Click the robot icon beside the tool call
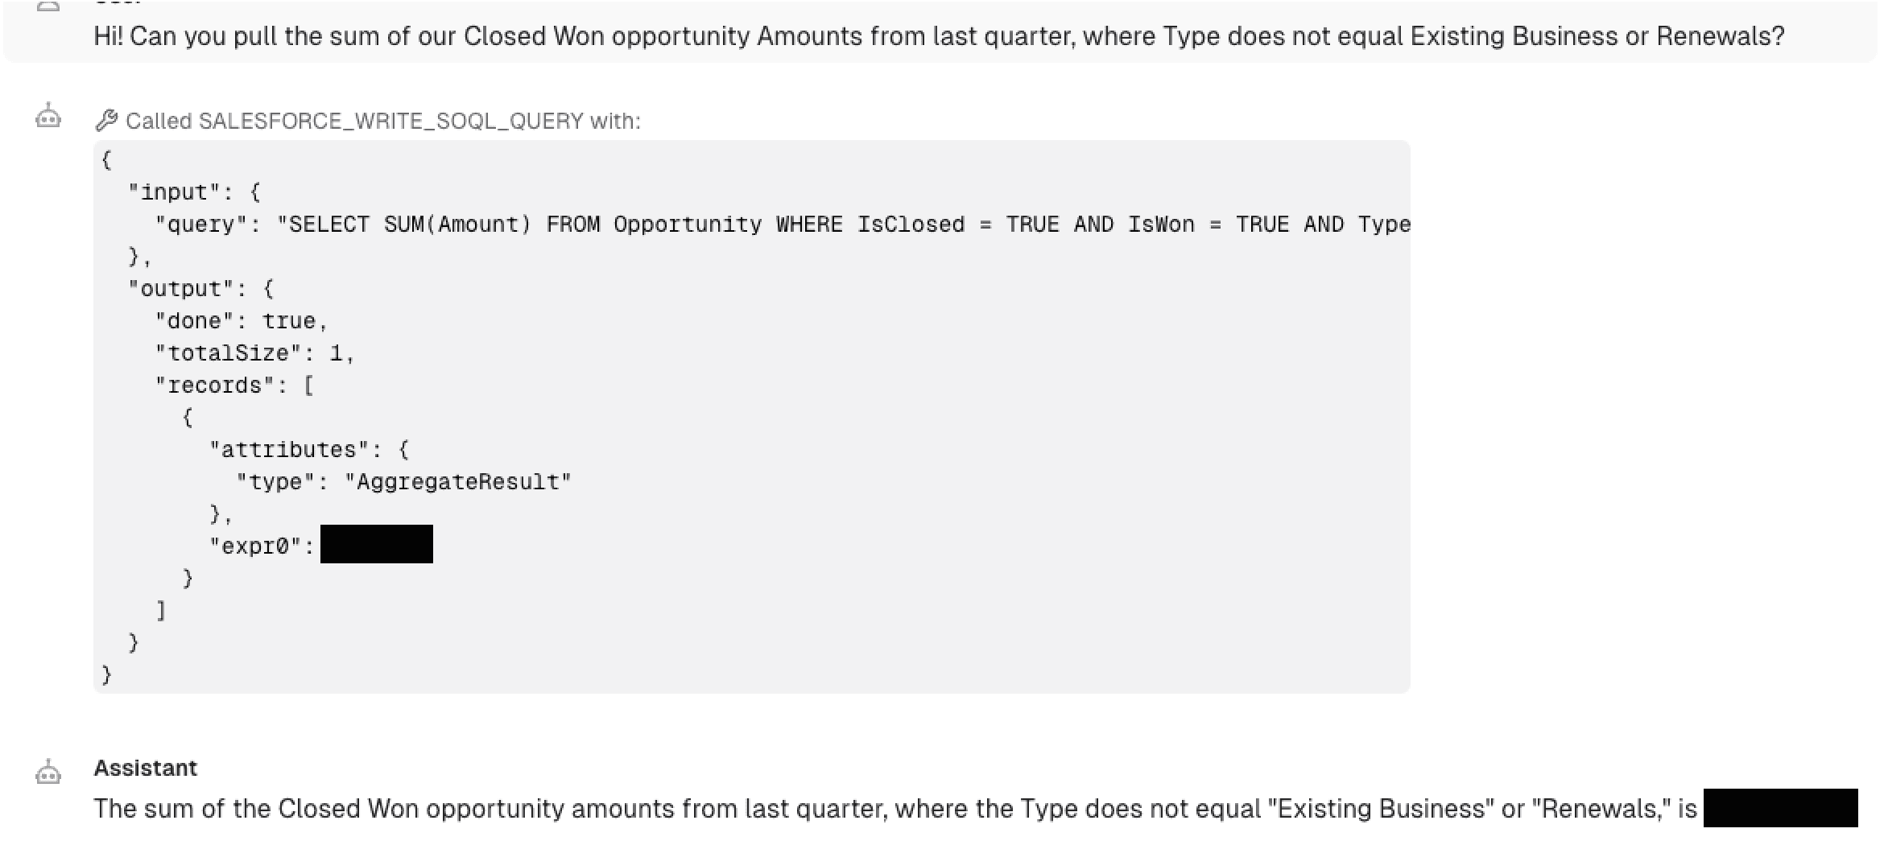1884x845 pixels. click(x=48, y=117)
